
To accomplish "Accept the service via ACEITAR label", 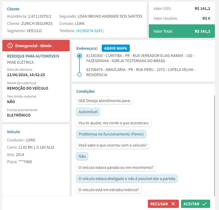I will tap(191, 204).
